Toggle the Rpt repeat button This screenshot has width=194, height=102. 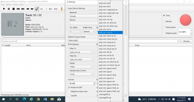click(50, 9)
